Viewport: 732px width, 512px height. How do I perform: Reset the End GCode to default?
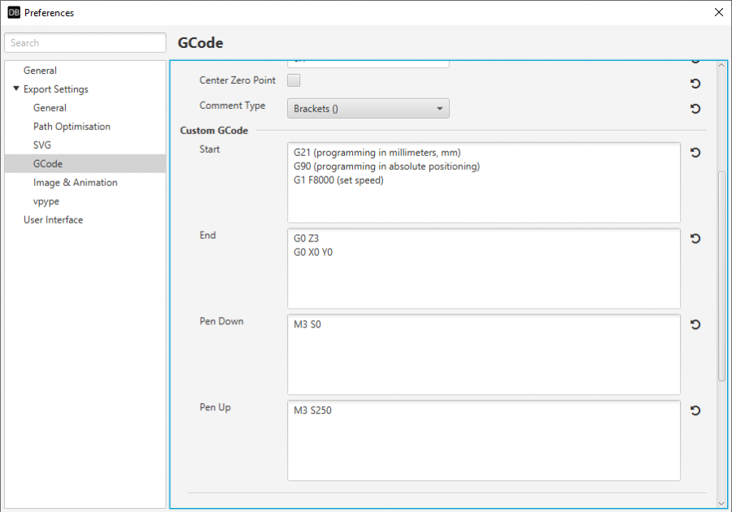click(695, 239)
